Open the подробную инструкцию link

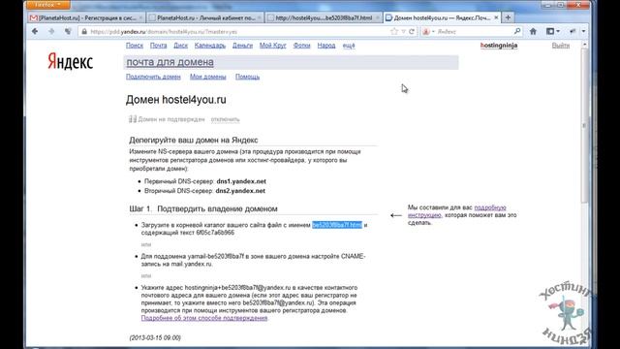pyautogui.click(x=457, y=211)
